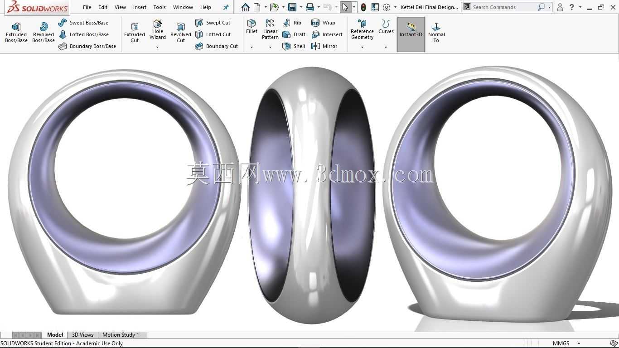619x348 pixels.
Task: Save the document with the floppy icon
Action: point(292,7)
